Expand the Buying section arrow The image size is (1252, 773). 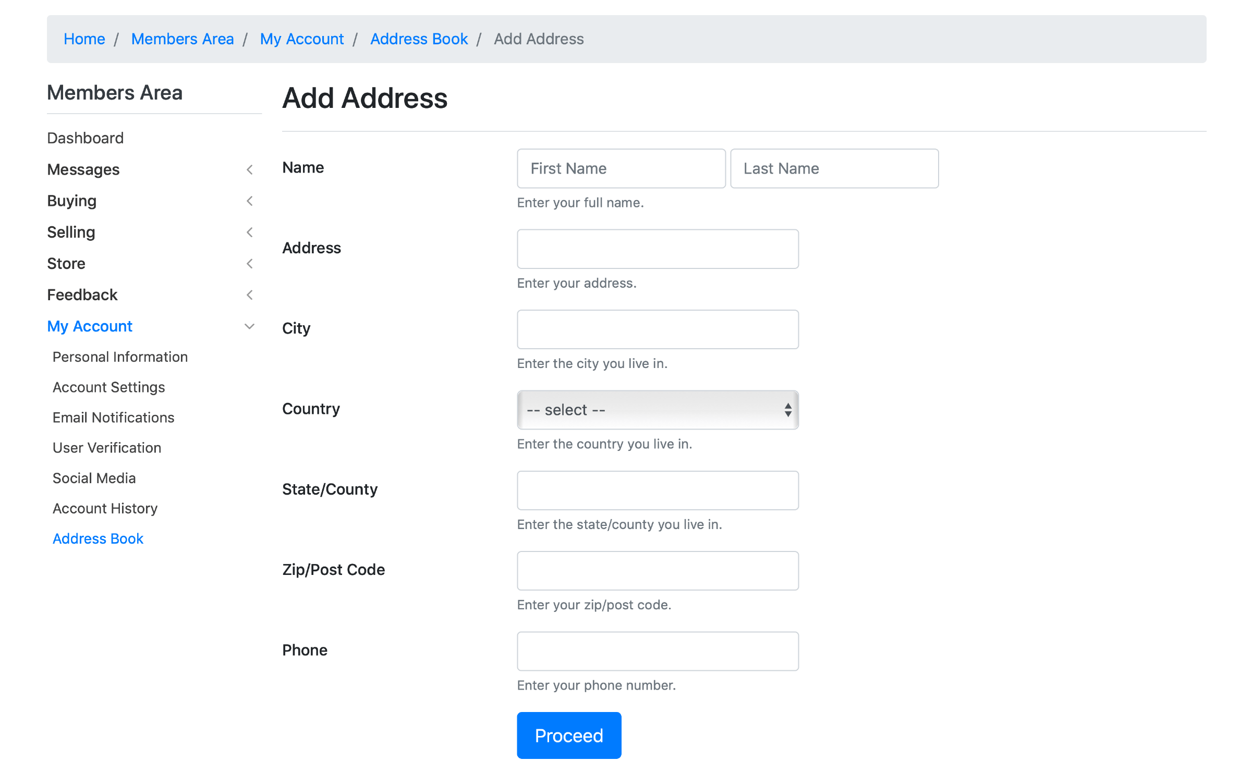pyautogui.click(x=250, y=201)
